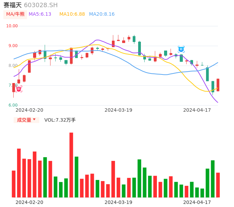Click the 2024-04-17 date label under the volume chart
The height and width of the screenshot is (207, 234).
coord(197,202)
